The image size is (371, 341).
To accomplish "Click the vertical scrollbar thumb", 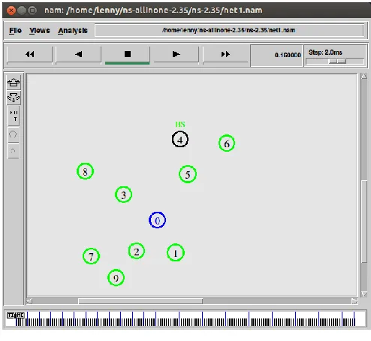I will (x=364, y=222).
